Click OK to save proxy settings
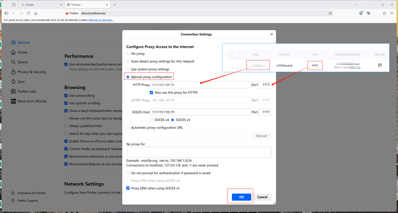The image size is (398, 213). pos(241,197)
